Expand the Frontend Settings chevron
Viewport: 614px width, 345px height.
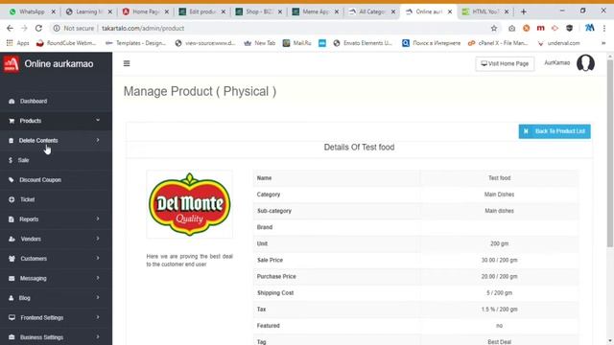click(98, 317)
